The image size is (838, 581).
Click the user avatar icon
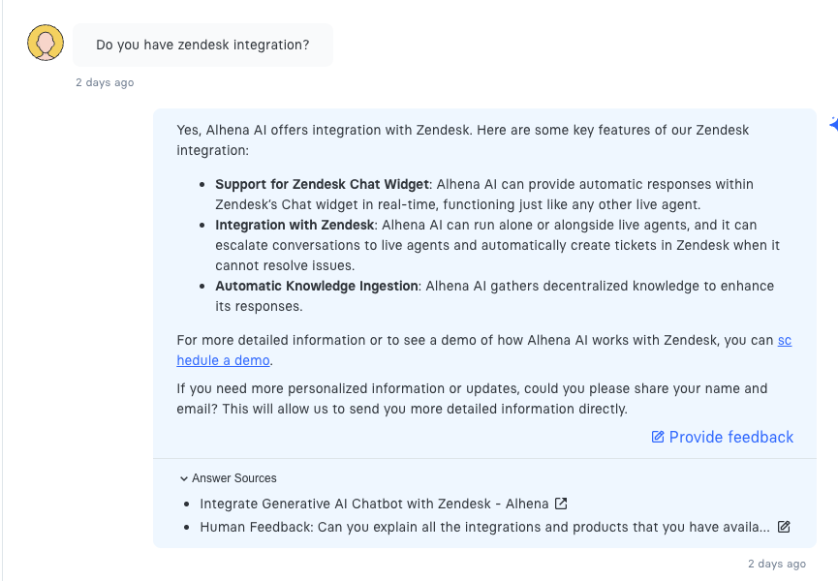click(46, 44)
